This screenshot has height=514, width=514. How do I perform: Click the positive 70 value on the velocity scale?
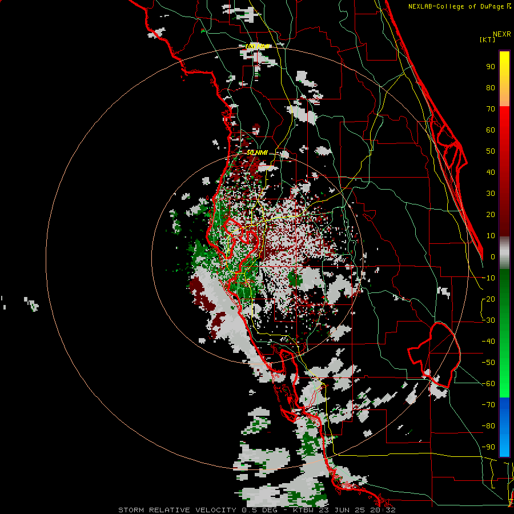(x=491, y=109)
